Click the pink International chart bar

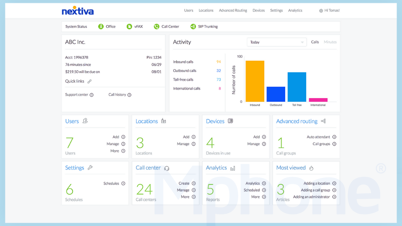click(318, 100)
